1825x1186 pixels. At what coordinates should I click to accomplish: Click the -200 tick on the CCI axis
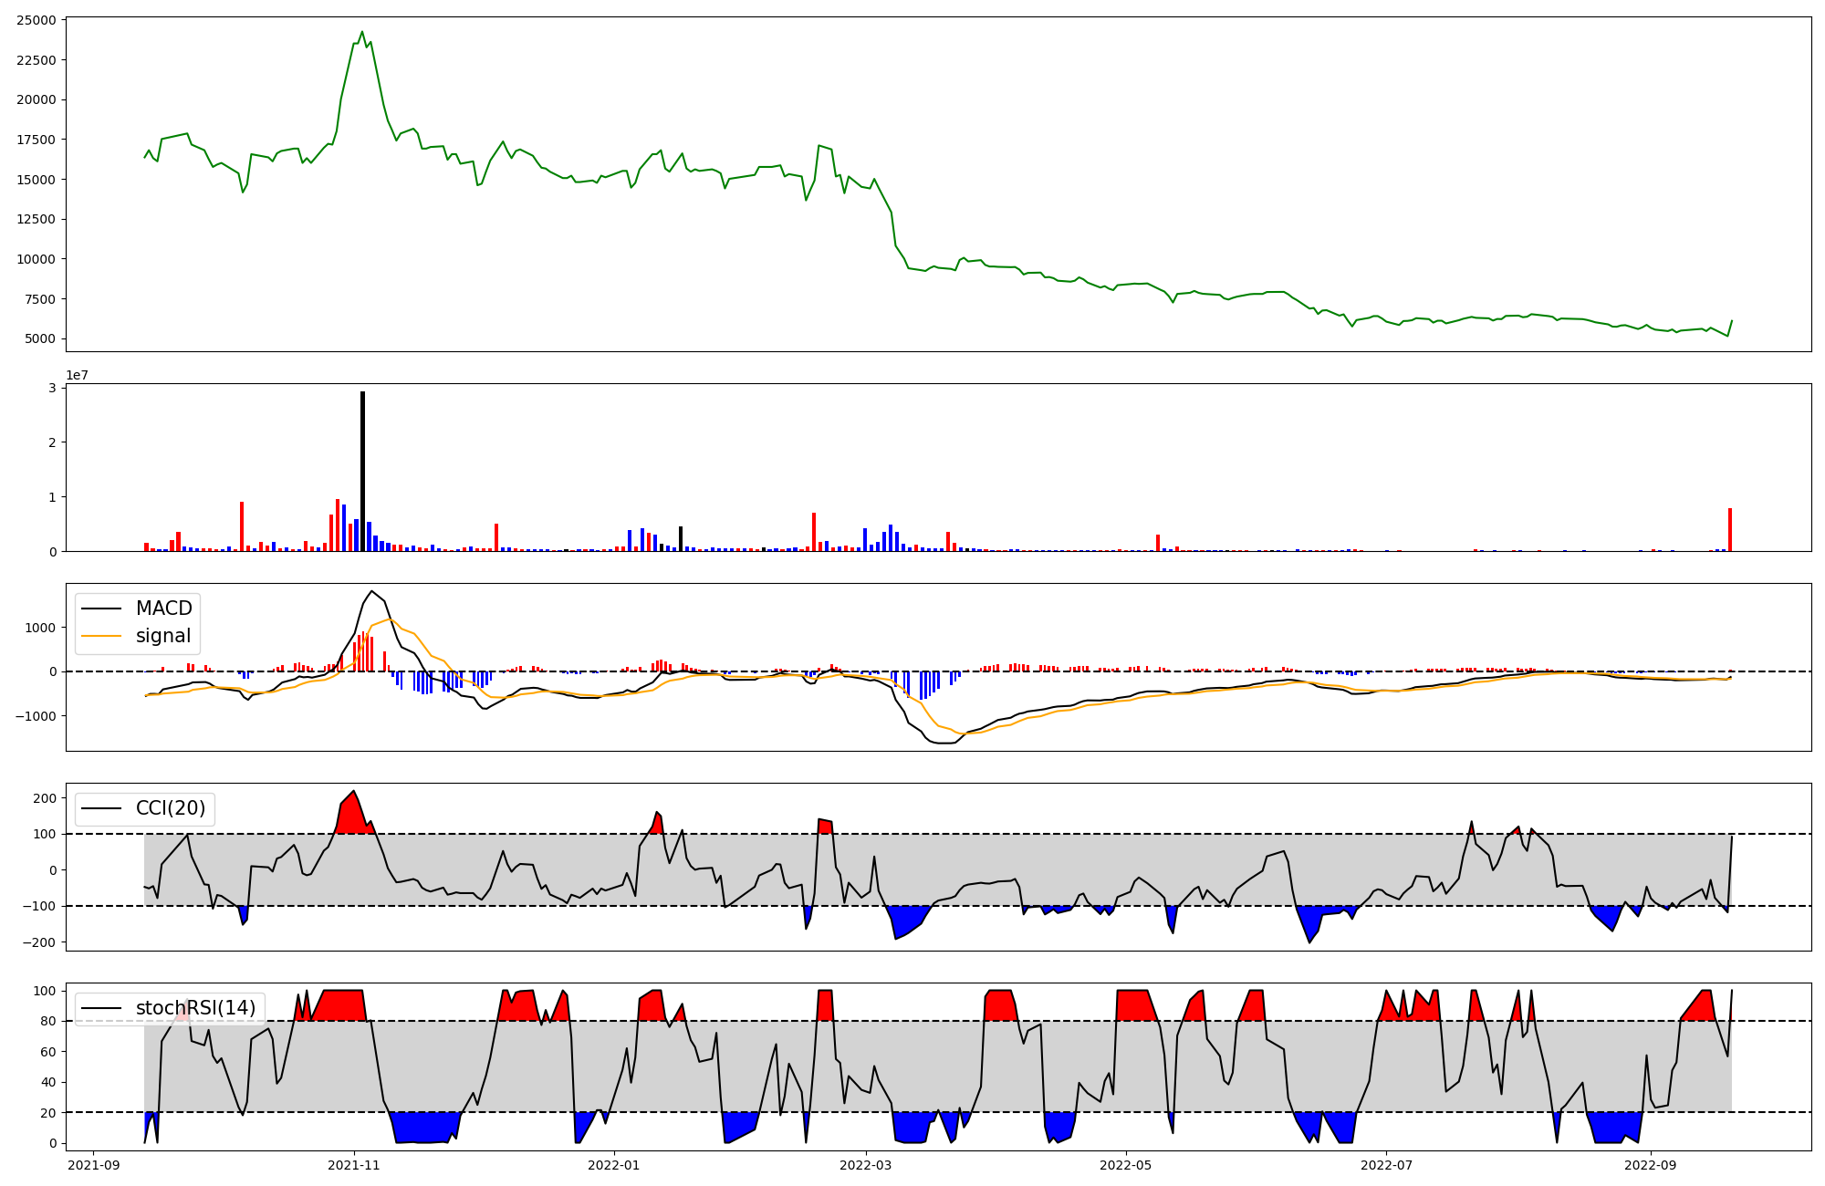(41, 942)
